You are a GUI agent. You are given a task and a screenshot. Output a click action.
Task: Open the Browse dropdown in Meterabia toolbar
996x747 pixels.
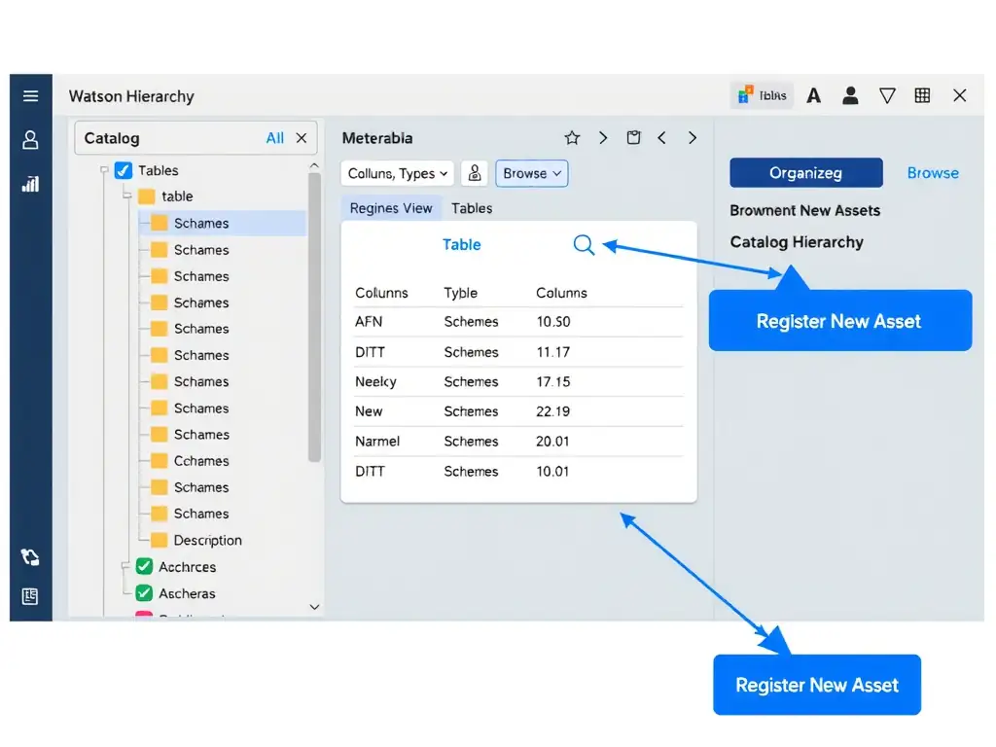pos(532,173)
